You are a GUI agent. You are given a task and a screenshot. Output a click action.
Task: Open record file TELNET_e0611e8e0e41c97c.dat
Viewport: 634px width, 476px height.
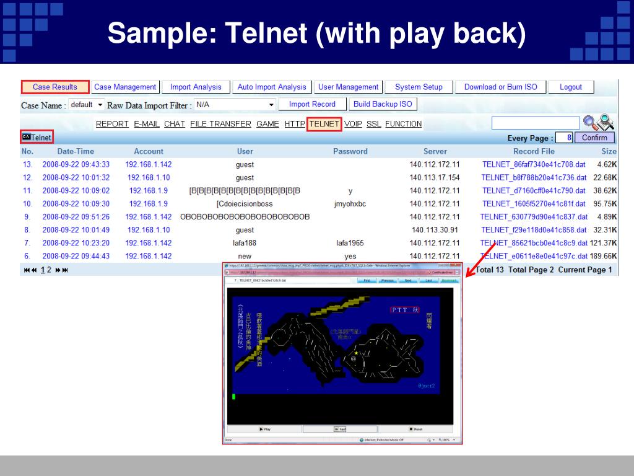coord(534,256)
